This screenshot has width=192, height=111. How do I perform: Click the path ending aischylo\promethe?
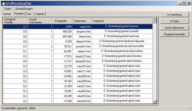coord(122,46)
